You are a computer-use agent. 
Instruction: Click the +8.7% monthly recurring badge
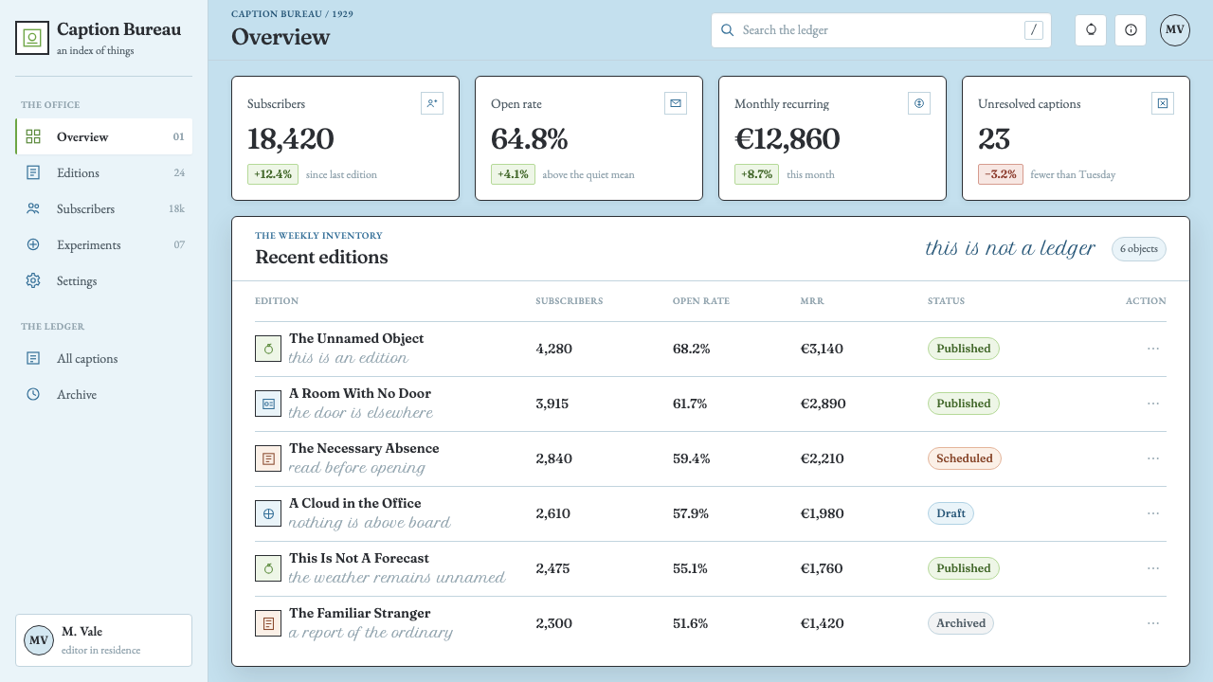756,174
